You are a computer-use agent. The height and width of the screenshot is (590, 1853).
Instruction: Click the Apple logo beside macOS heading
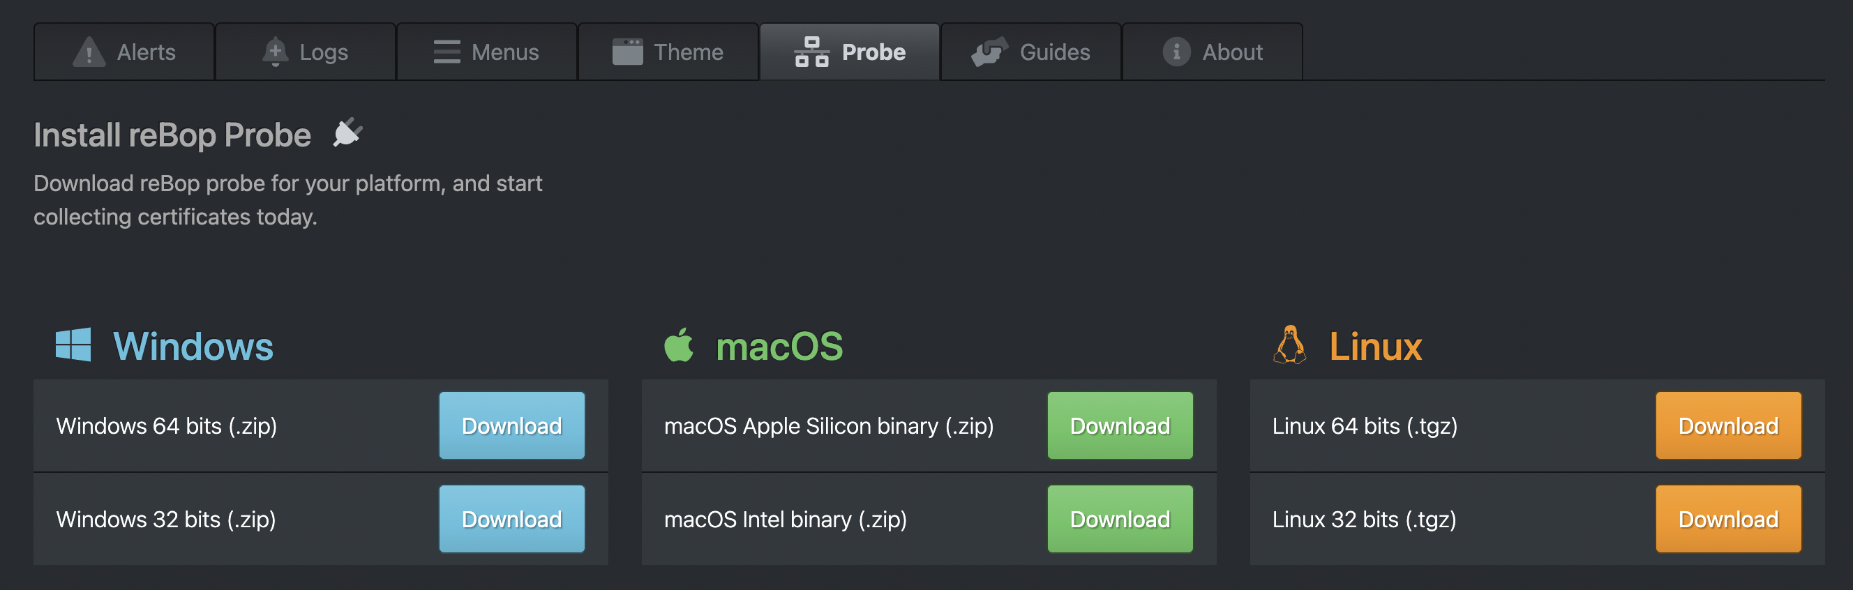coord(679,346)
